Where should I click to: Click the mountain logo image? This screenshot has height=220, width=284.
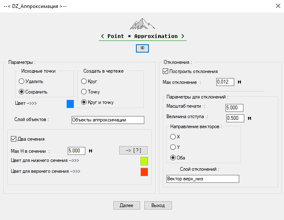coord(142,23)
